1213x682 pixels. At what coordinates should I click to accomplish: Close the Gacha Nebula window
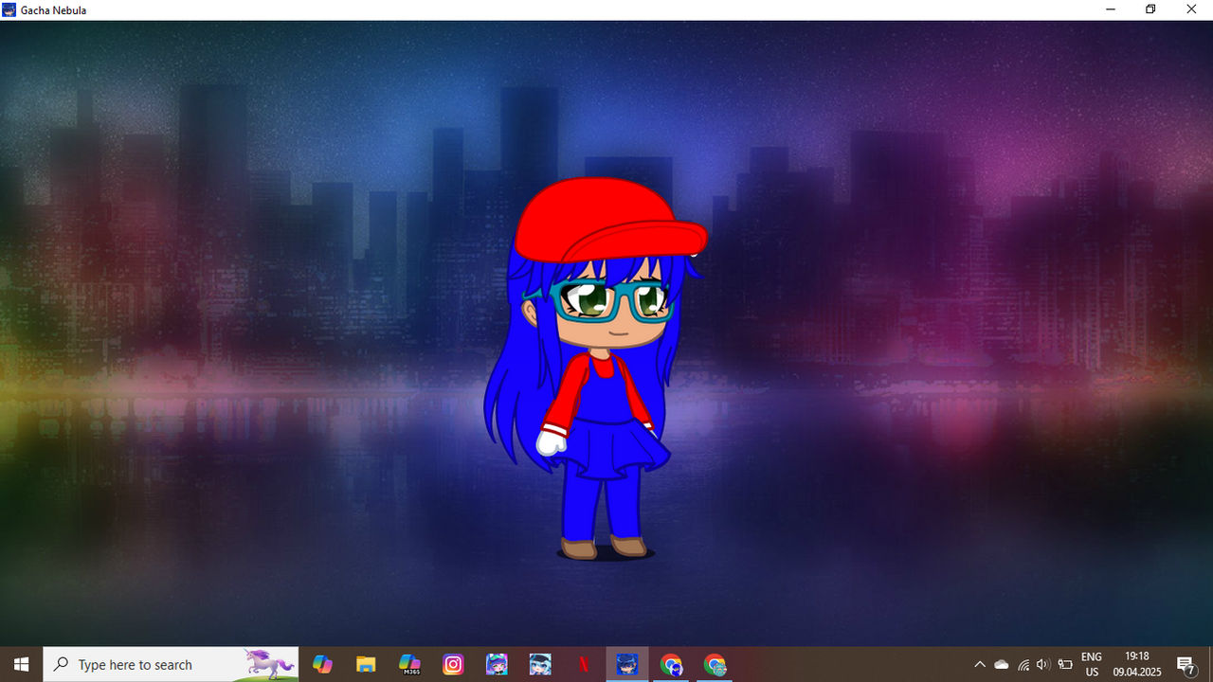[1192, 9]
